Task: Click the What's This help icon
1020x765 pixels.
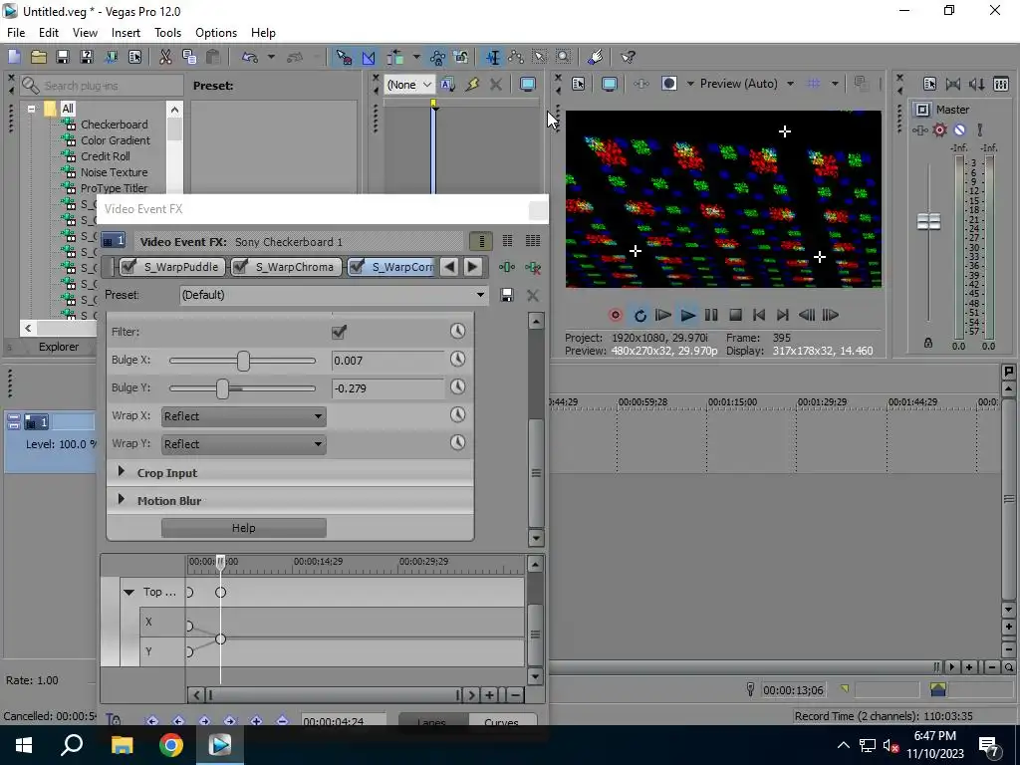Action: (x=628, y=57)
